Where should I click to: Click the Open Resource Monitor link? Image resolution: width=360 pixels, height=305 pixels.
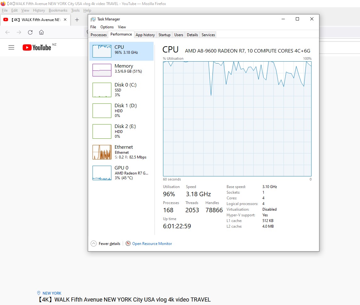click(x=152, y=244)
